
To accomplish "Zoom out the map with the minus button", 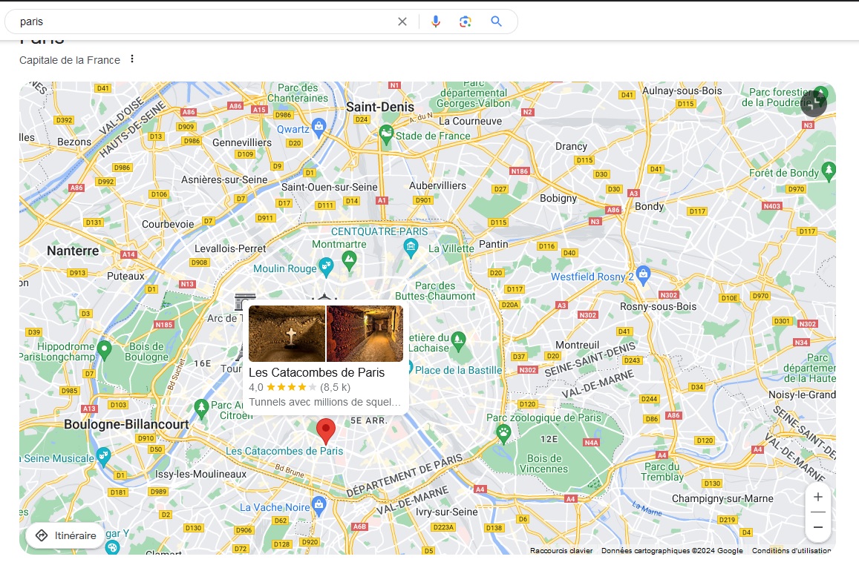I will [x=818, y=527].
